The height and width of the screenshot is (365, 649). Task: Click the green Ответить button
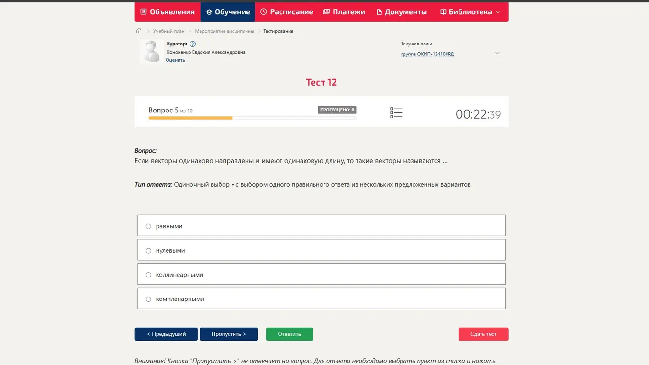(x=290, y=334)
